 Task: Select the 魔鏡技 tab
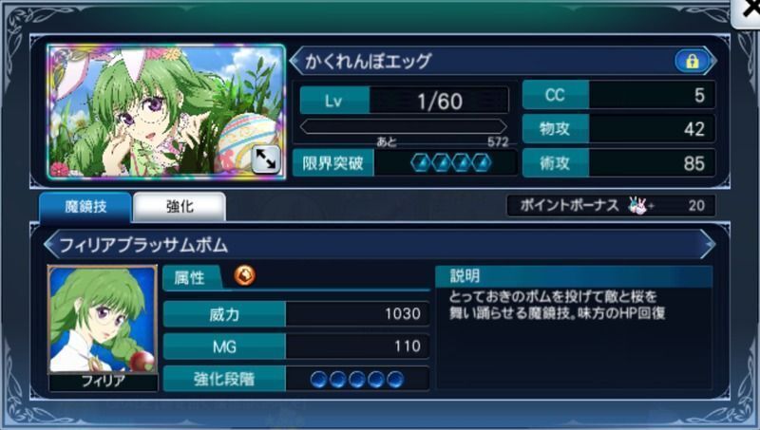tap(85, 207)
